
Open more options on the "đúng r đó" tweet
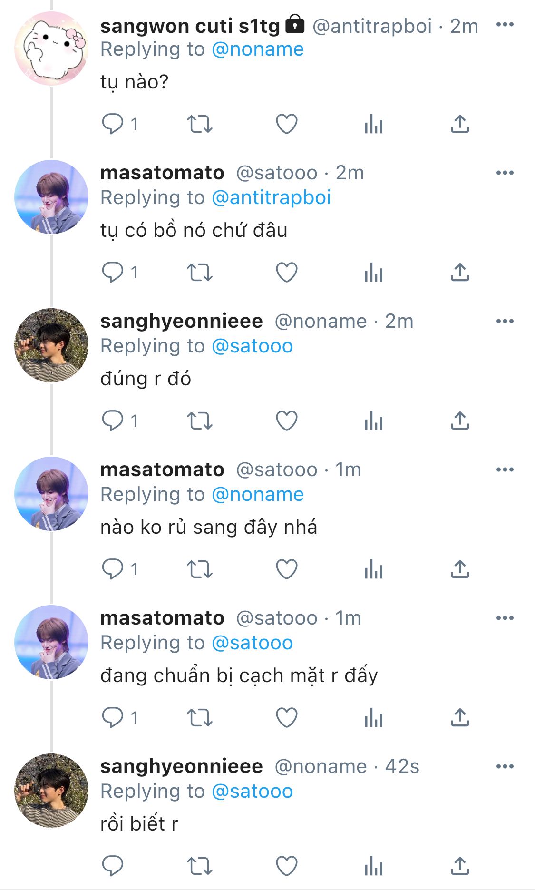(505, 321)
